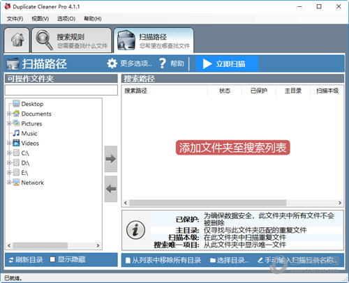Select the Music folder in the tree
Viewport: 349px width, 283px height.
[x=29, y=133]
